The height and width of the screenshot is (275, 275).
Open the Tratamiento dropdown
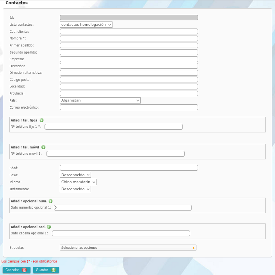(x=75, y=189)
